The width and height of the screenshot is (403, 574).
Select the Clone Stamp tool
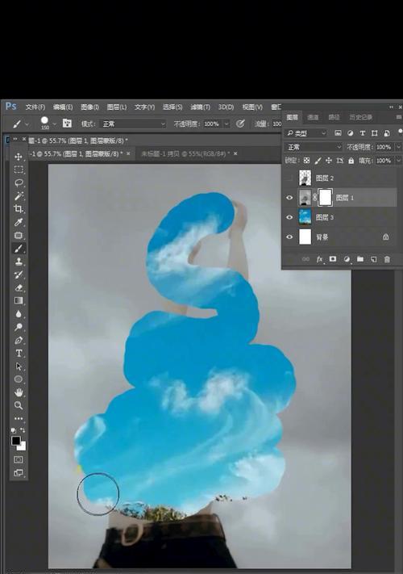coord(19,262)
